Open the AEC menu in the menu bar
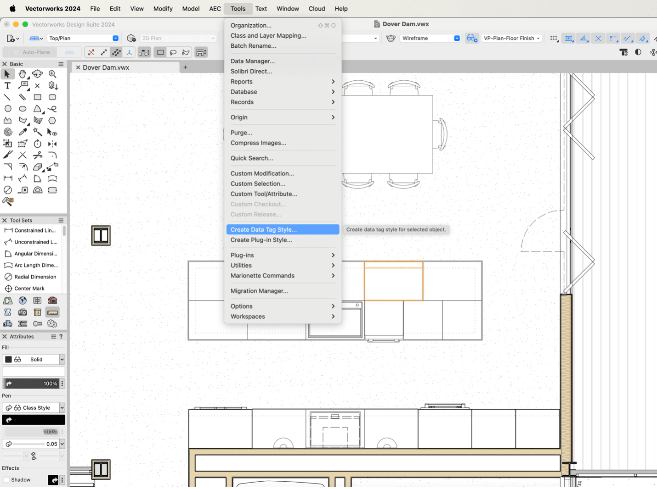 [215, 8]
